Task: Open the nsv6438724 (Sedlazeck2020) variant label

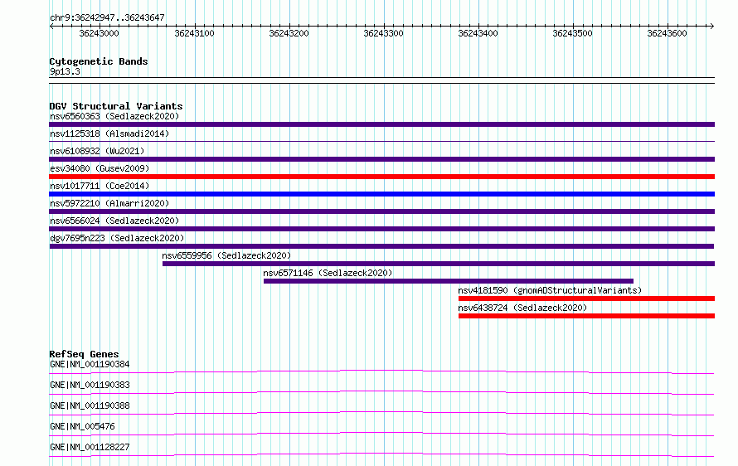Action: tap(522, 308)
